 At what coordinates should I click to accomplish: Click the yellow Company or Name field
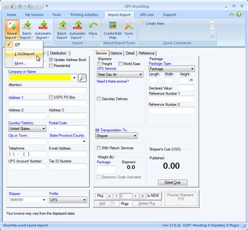point(40,78)
